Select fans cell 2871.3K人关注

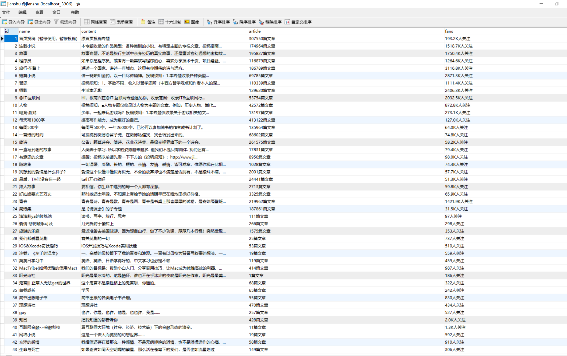click(505, 76)
